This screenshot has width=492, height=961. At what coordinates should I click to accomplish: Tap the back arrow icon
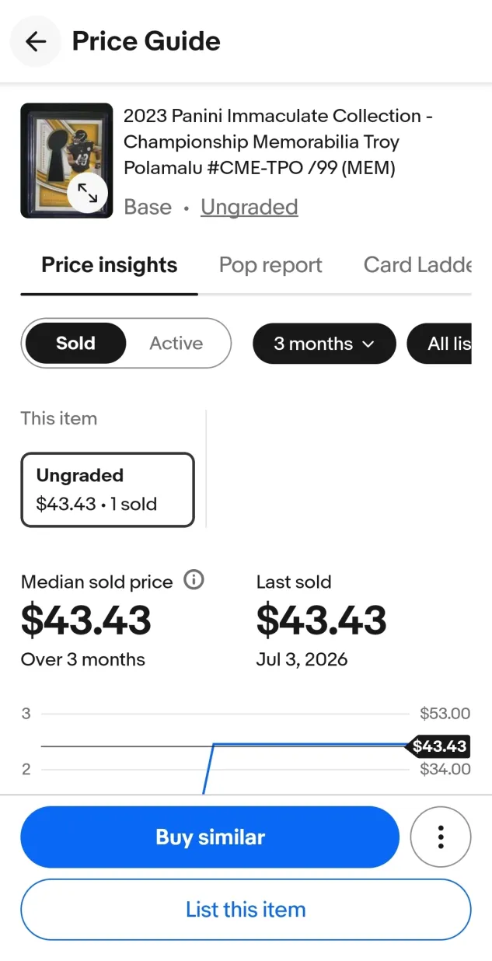point(36,41)
